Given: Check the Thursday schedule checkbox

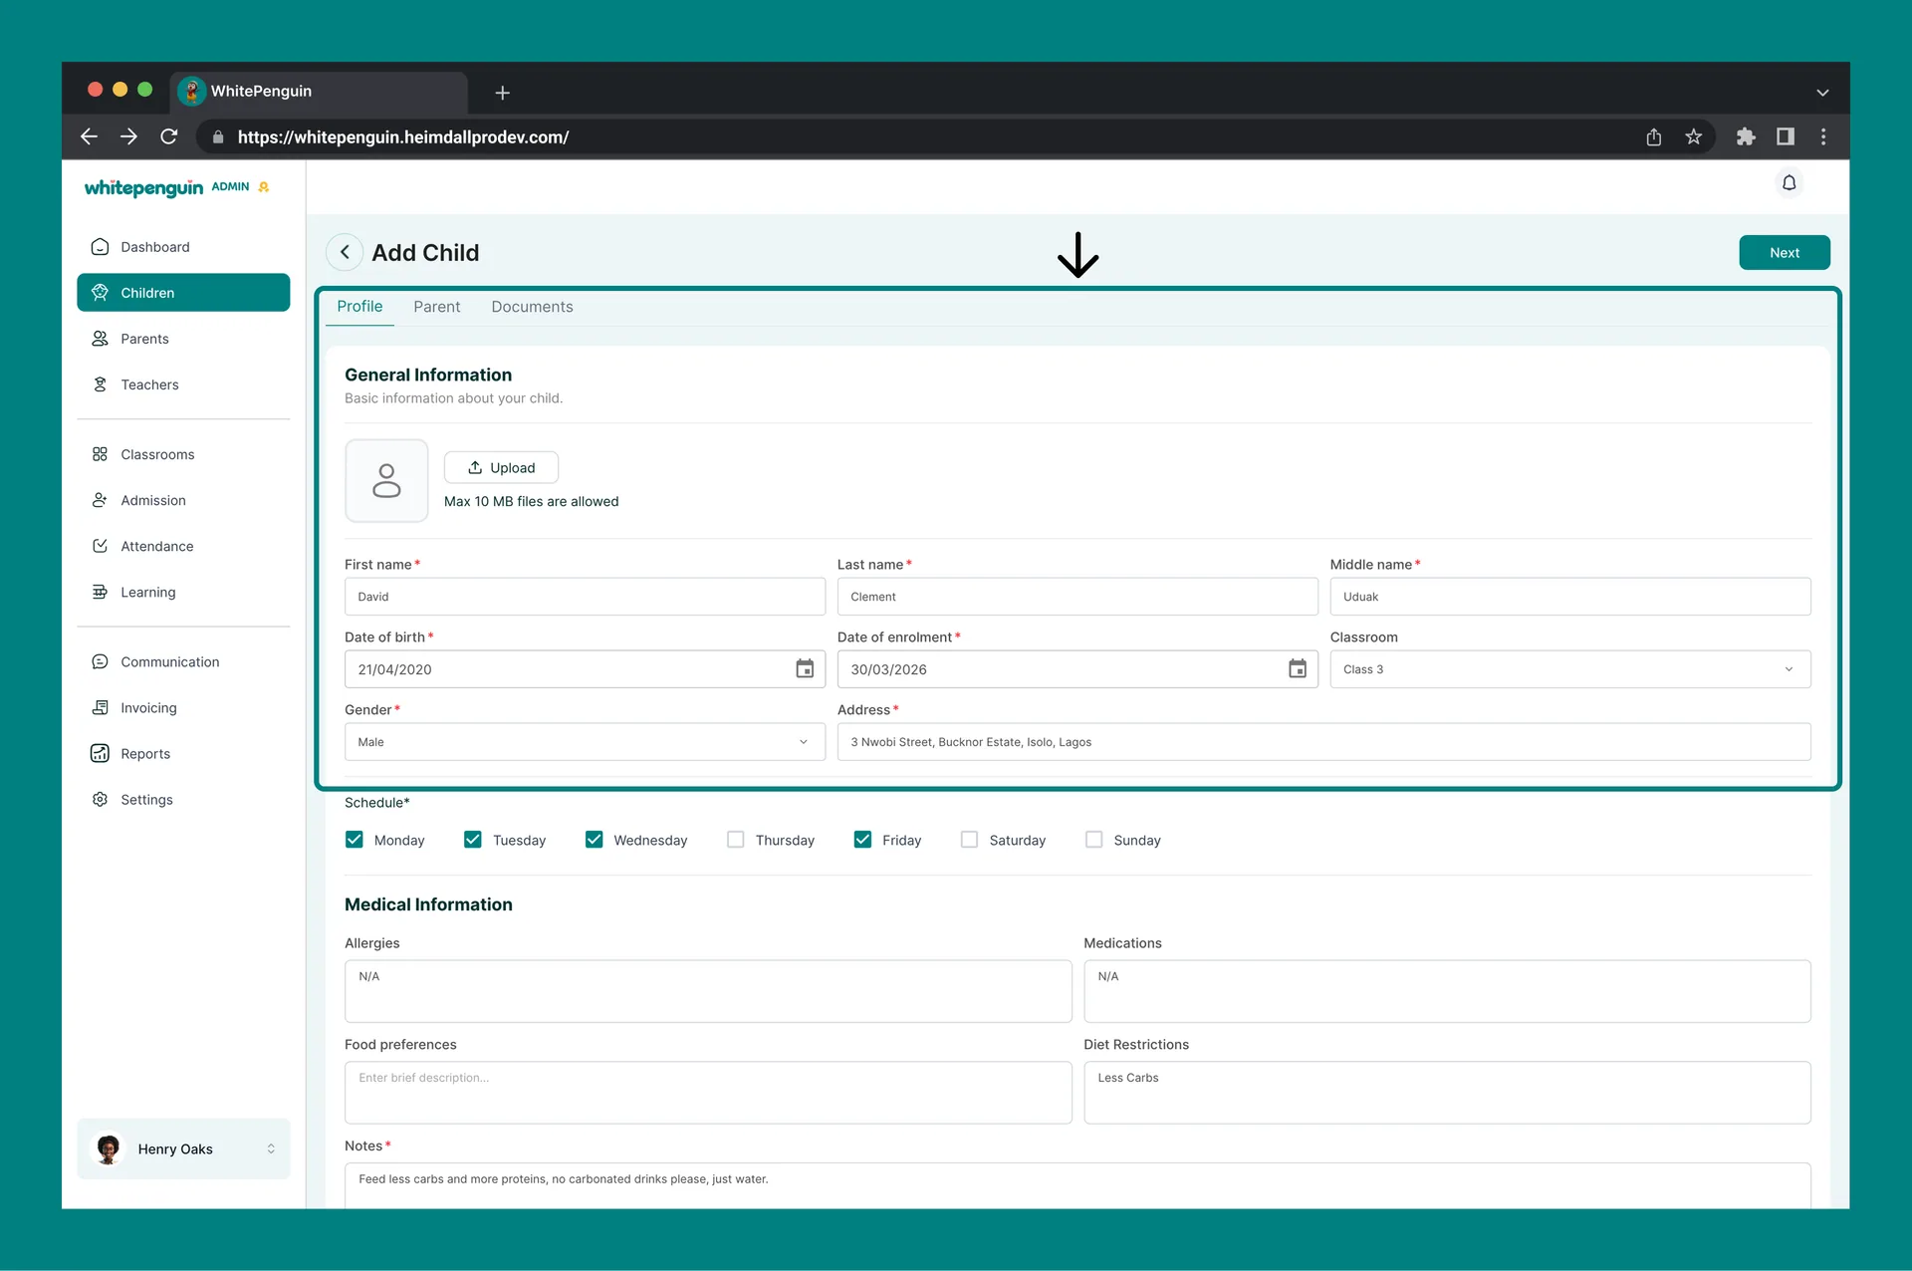Looking at the screenshot, I should tap(736, 840).
